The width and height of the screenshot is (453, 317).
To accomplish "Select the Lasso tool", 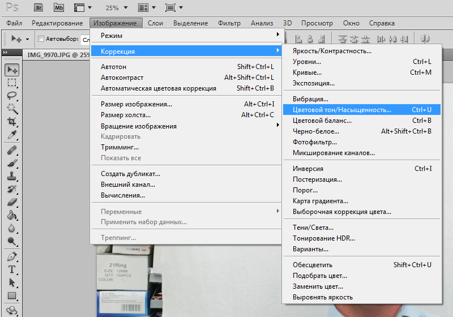I will (x=12, y=96).
